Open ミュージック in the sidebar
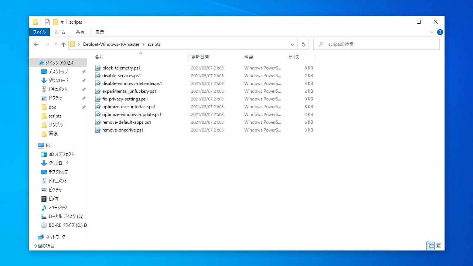The image size is (473, 266). pyautogui.click(x=54, y=208)
